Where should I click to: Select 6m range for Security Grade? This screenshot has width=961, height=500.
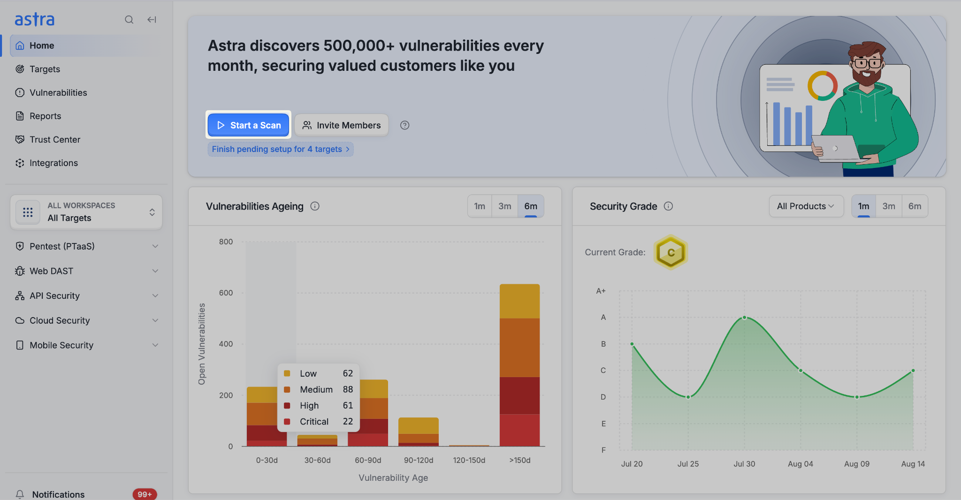pyautogui.click(x=915, y=206)
